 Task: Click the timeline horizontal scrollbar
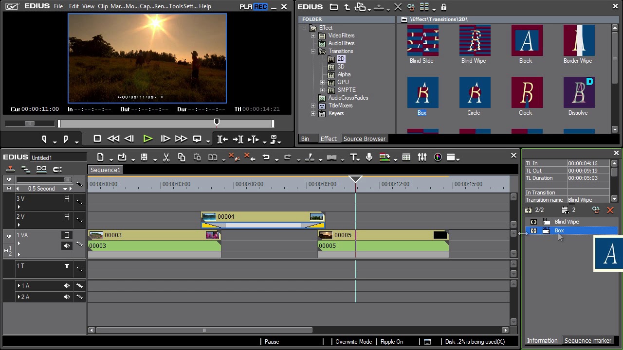[x=204, y=331]
